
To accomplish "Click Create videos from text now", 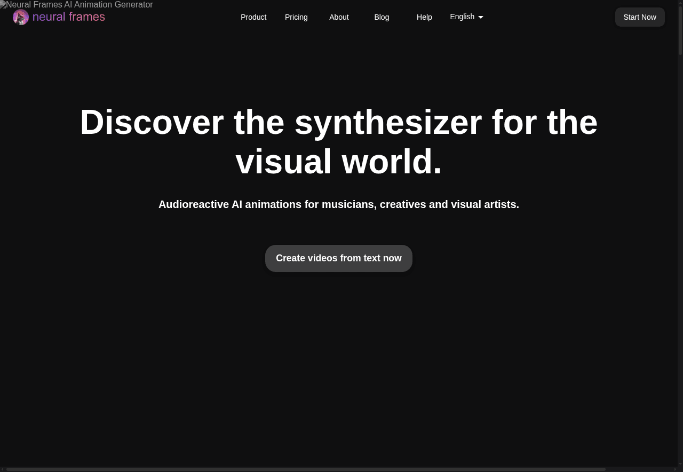I will click(x=339, y=258).
